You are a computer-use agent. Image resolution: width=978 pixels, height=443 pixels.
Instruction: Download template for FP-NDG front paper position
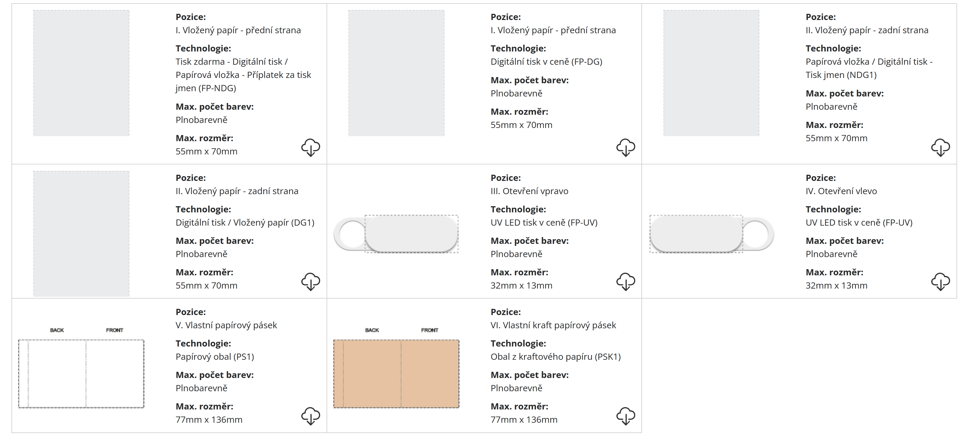pyautogui.click(x=310, y=147)
